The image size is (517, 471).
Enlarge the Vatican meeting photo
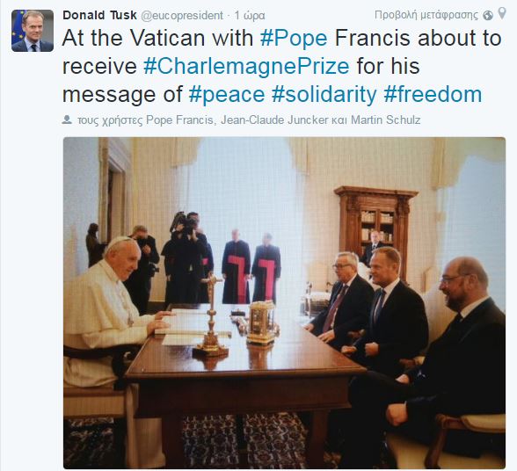point(284,302)
